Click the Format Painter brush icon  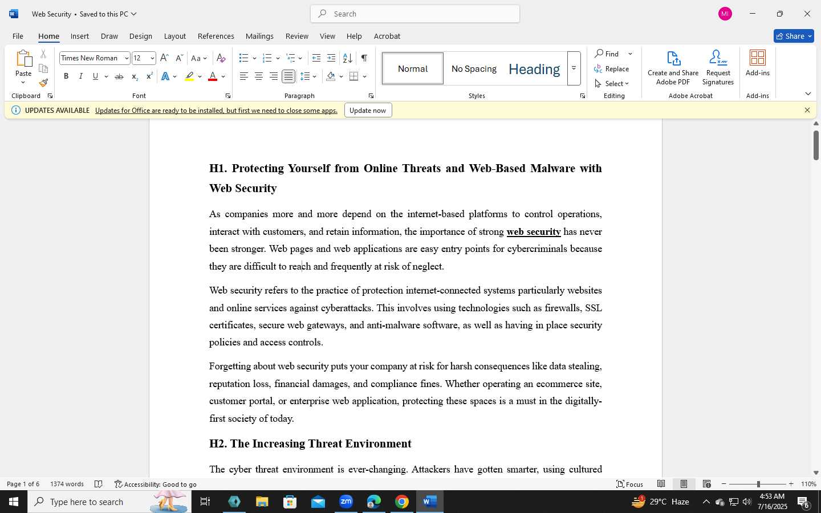43,83
